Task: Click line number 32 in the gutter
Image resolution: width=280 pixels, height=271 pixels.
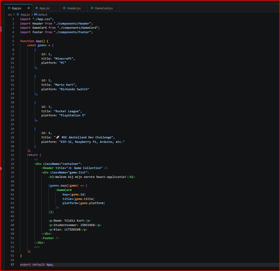Action: click(12, 155)
